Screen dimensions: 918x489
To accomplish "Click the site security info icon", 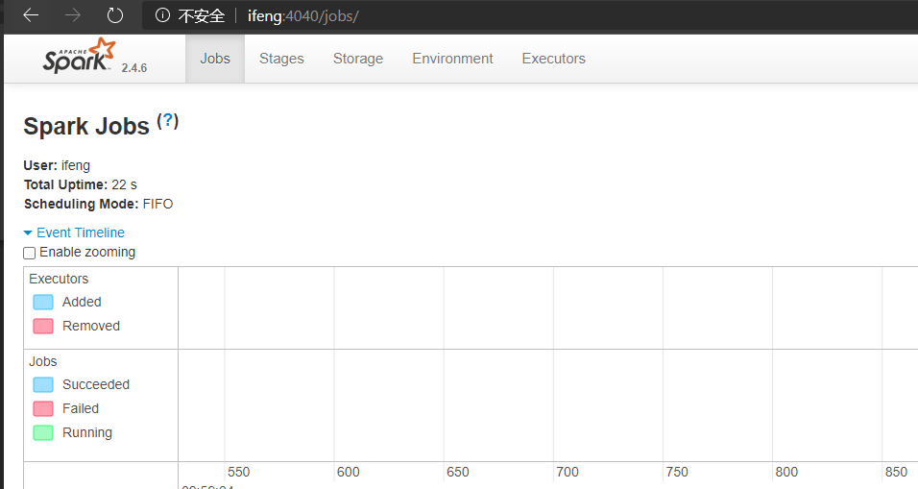I will coord(162,15).
